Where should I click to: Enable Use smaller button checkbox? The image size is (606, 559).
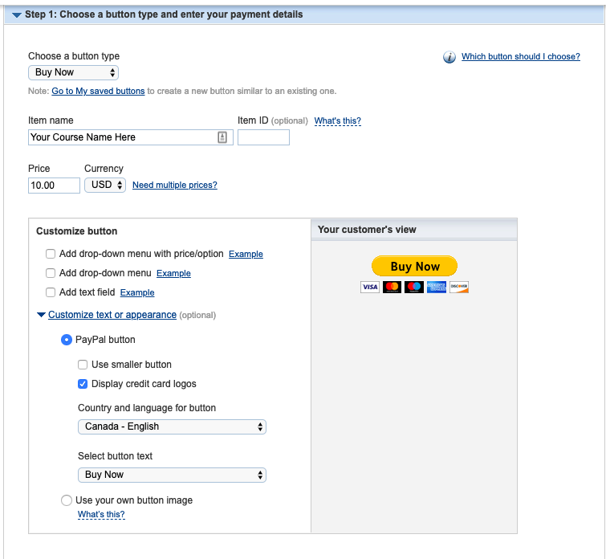coord(83,365)
